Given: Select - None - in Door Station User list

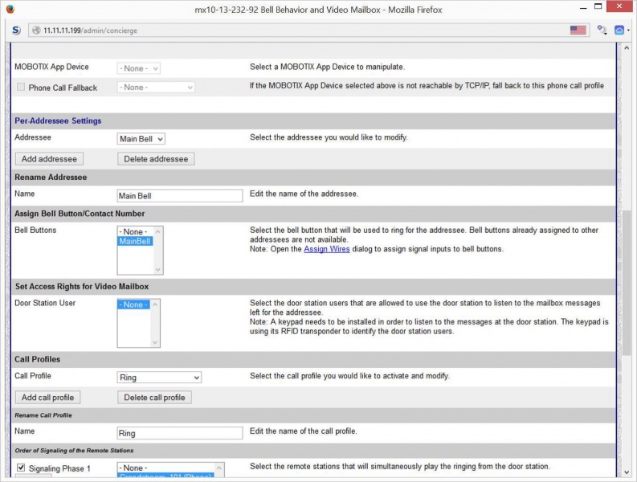Looking at the screenshot, I should 133,304.
